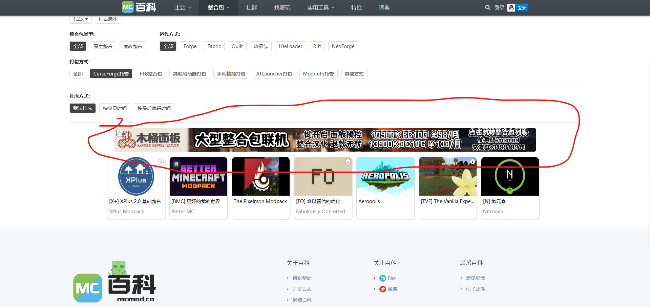The height and width of the screenshot is (307, 650).
Task: Expand the 实用工具 navigation dropdown
Action: click(x=320, y=8)
